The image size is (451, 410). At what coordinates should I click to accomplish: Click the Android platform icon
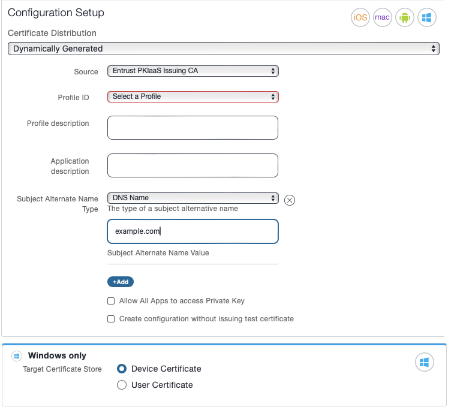click(404, 17)
